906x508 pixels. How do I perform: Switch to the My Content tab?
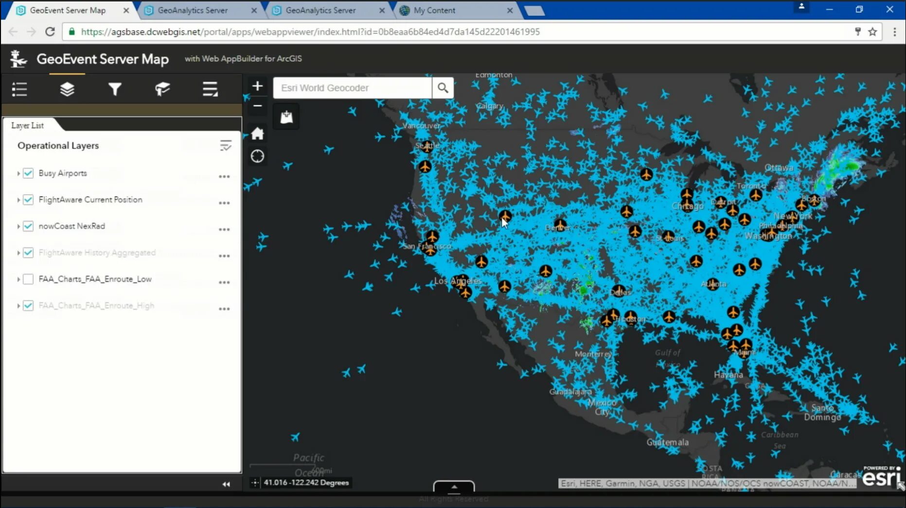click(x=434, y=10)
